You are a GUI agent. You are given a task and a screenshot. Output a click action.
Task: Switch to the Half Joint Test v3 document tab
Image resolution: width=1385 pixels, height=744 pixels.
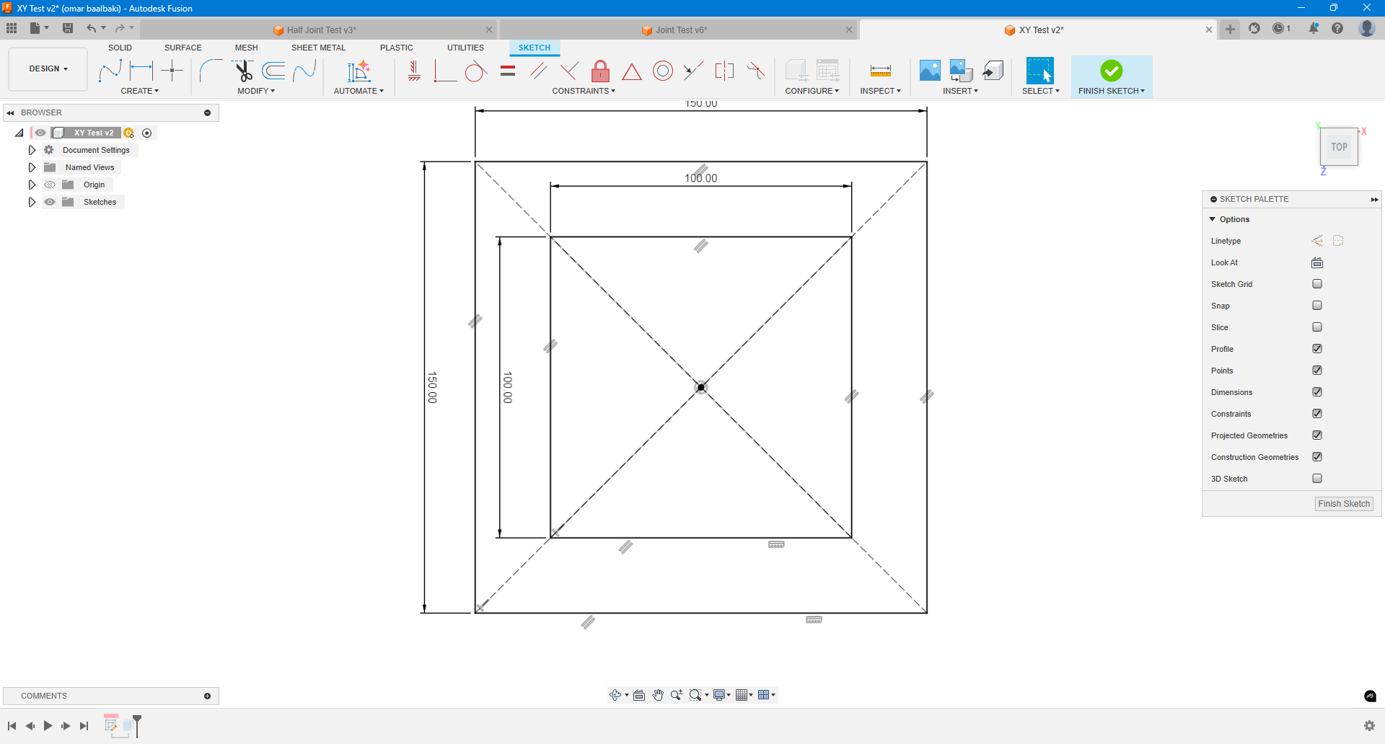[x=317, y=30]
